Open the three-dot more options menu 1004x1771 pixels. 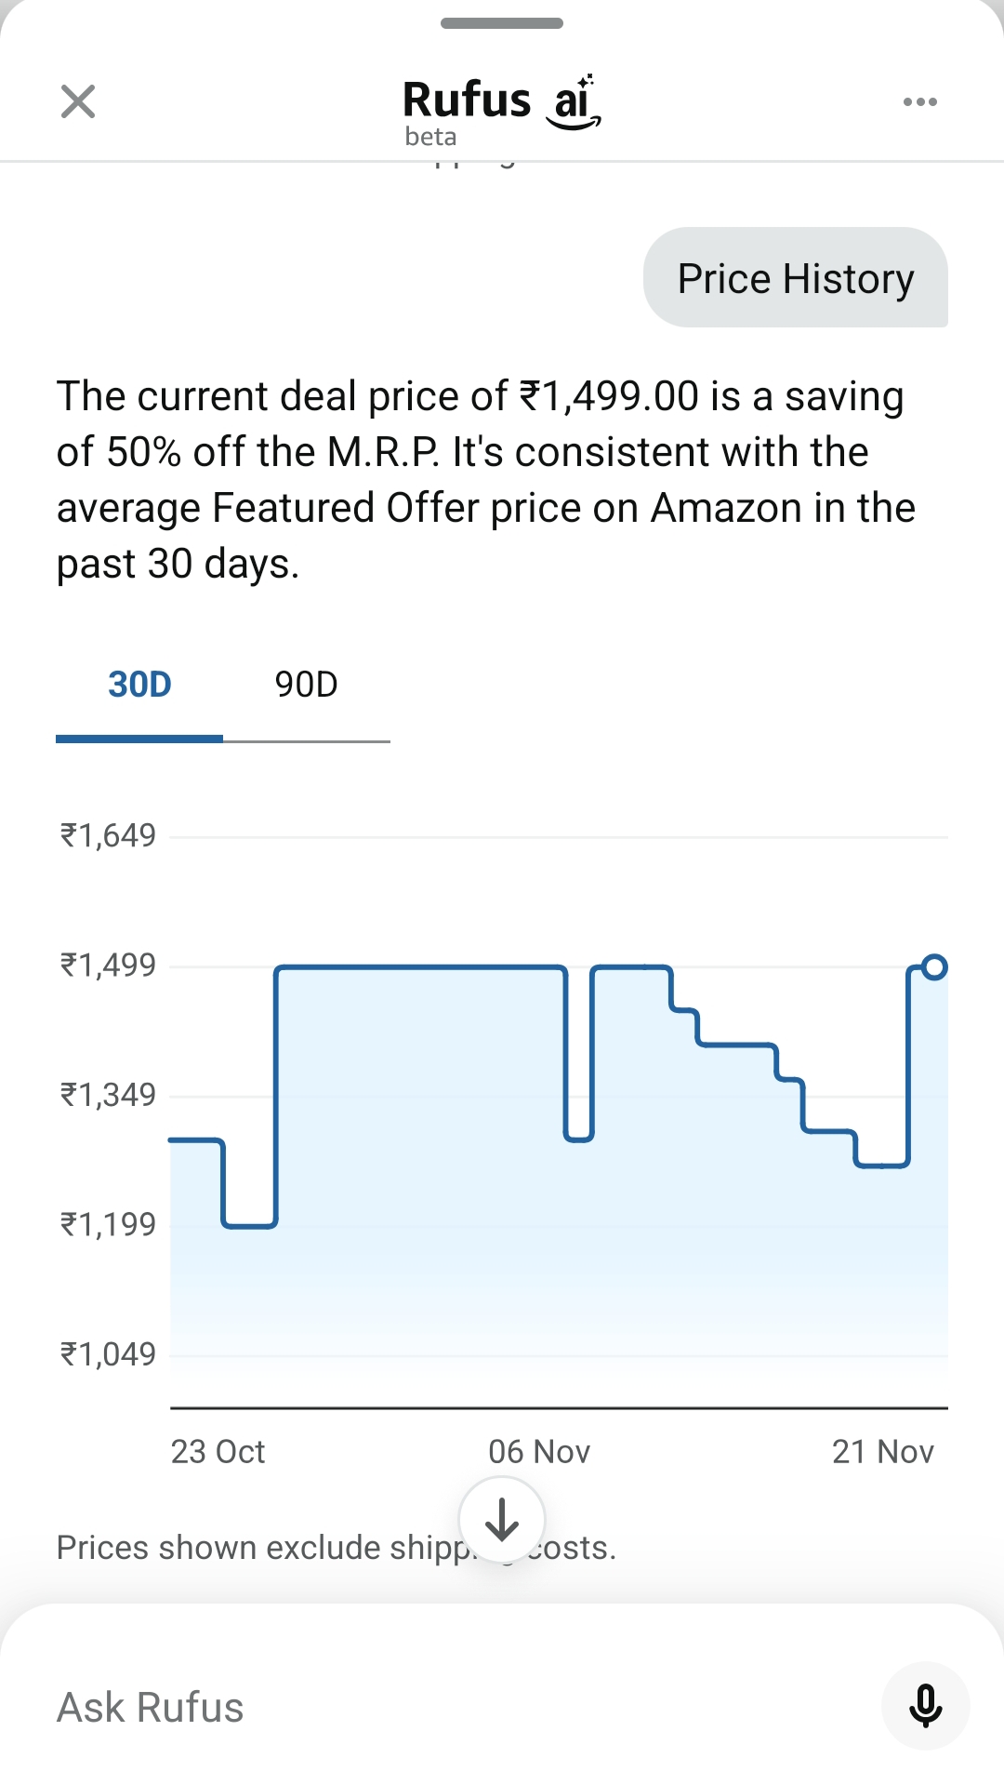[919, 101]
